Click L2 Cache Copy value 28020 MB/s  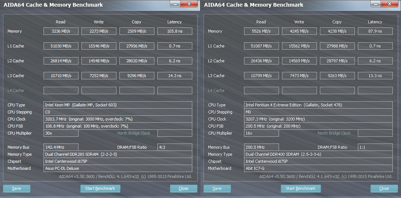coord(137,61)
